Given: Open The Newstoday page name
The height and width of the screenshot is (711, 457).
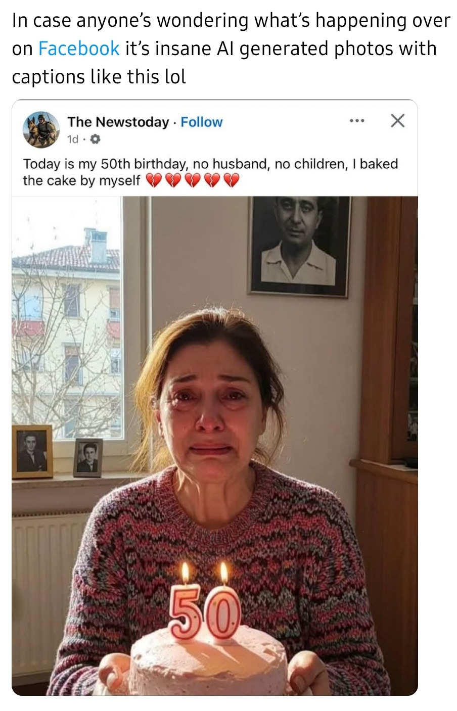Looking at the screenshot, I should (x=118, y=122).
